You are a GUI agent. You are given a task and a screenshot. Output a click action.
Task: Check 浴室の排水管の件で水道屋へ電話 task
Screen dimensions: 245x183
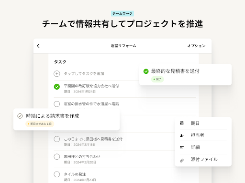coord(57,104)
